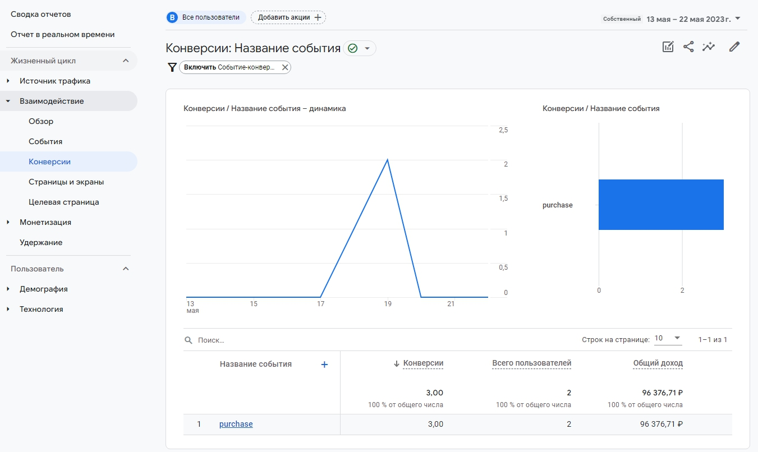The height and width of the screenshot is (452, 758).
Task: Click the 'B' all users badge
Action: [172, 17]
